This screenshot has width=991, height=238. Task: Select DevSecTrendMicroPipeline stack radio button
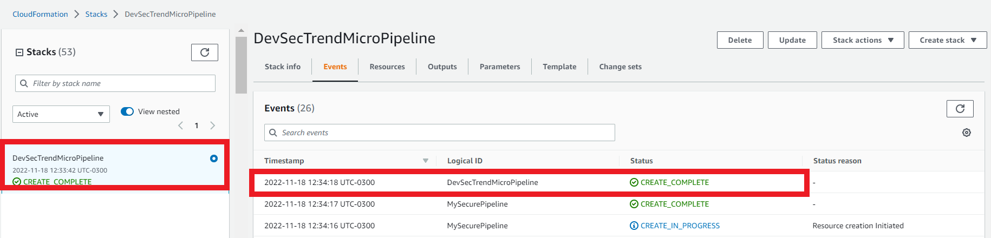(x=214, y=158)
